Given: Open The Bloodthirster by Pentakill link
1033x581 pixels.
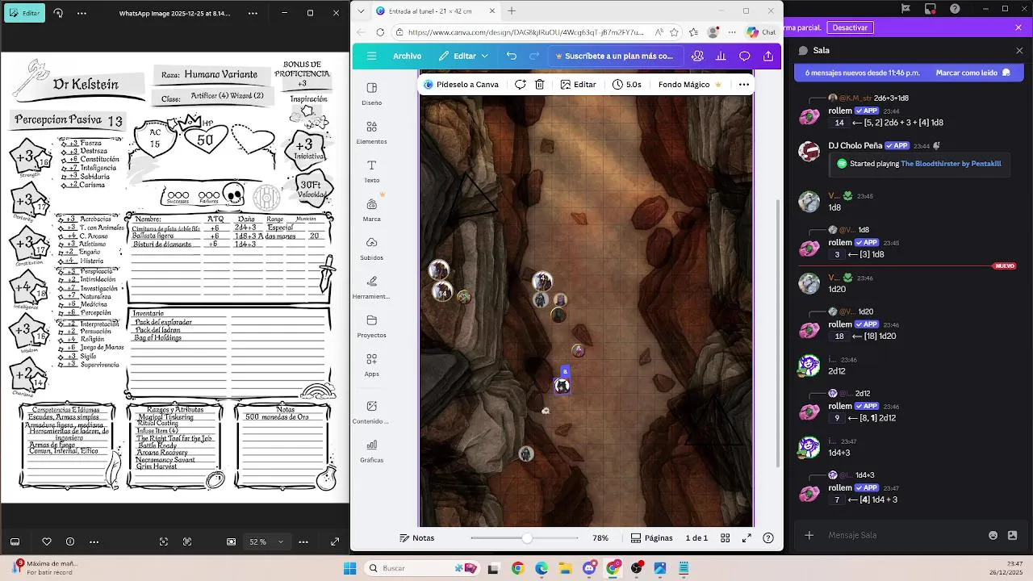Looking at the screenshot, I should (x=951, y=163).
